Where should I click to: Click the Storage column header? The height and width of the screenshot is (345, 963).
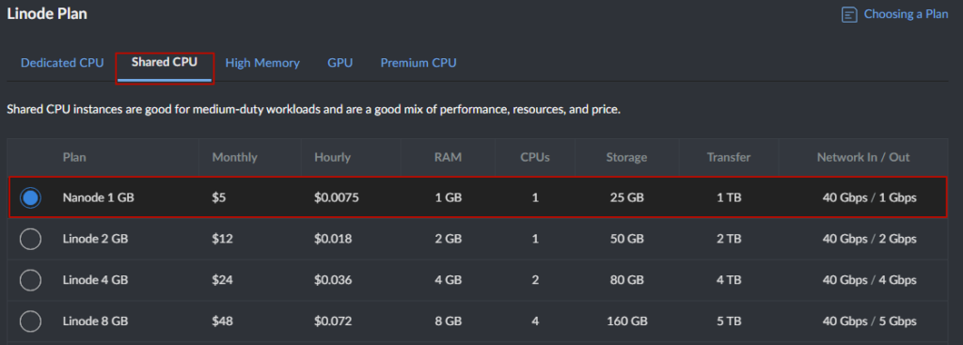[626, 157]
